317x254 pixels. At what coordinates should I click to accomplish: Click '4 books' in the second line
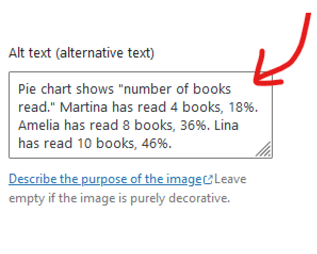(196, 107)
